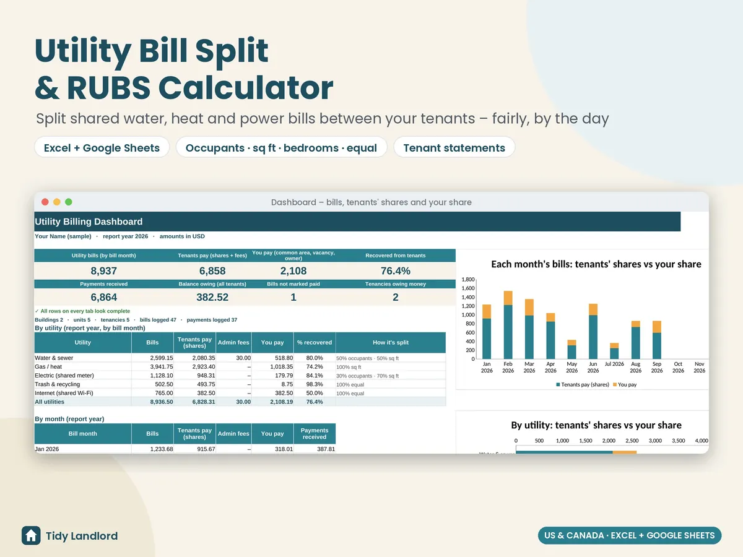
Task: Click the "Tenants pay (shares)" teal legend swatch
Action: pyautogui.click(x=558, y=385)
